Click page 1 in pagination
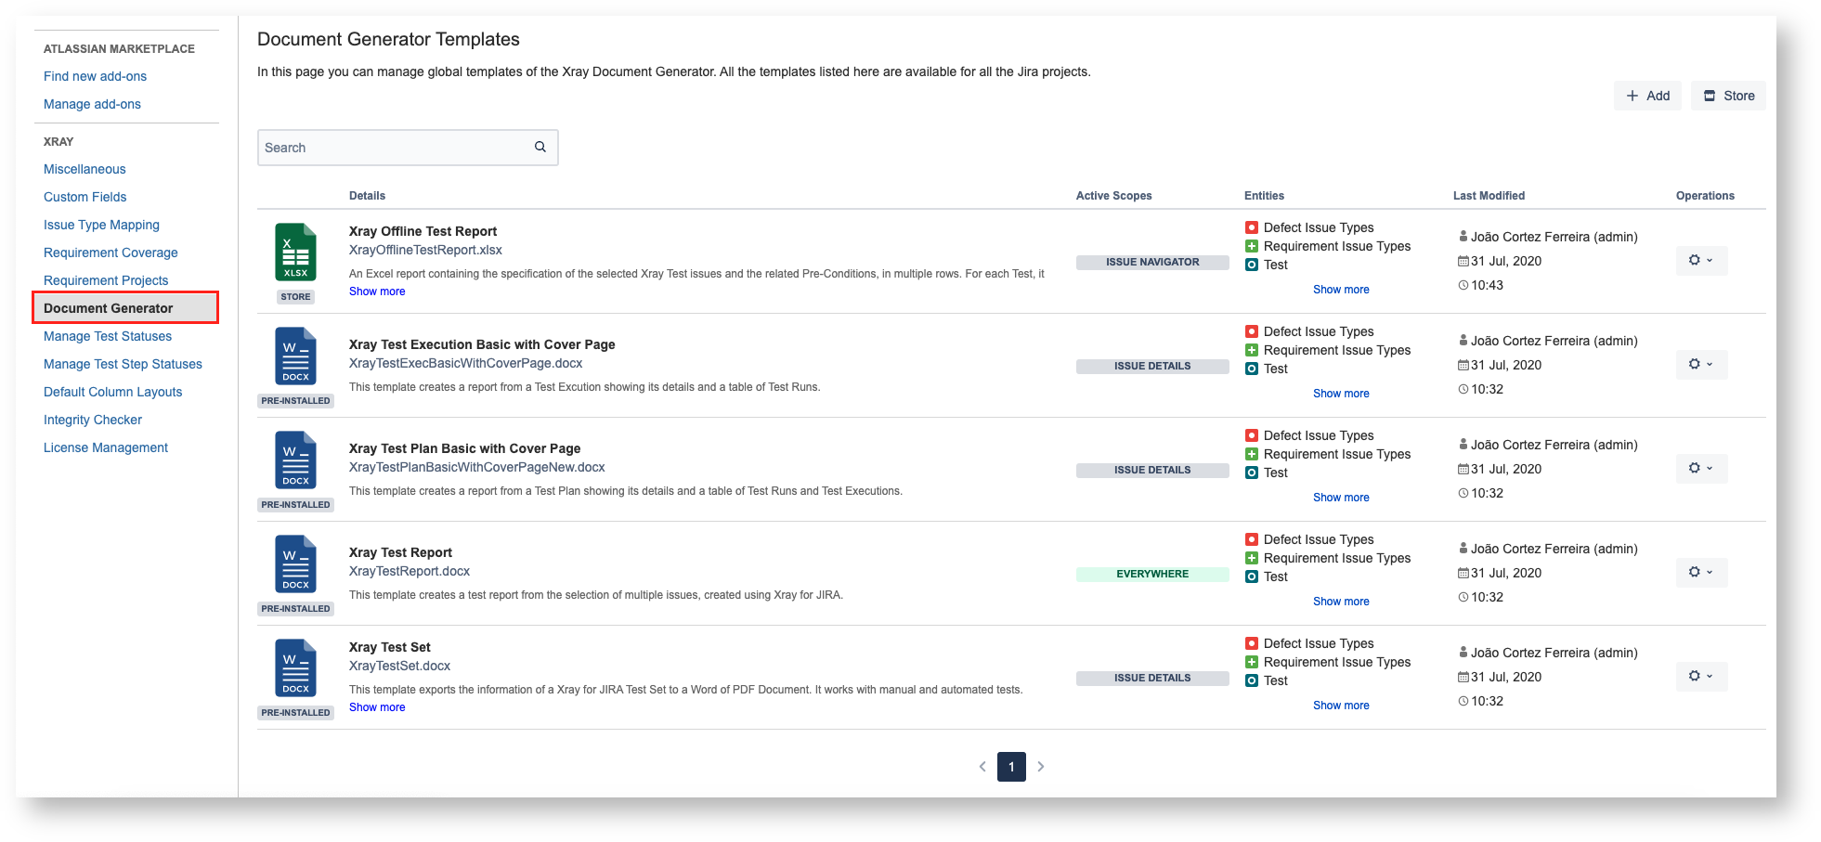 [1011, 767]
